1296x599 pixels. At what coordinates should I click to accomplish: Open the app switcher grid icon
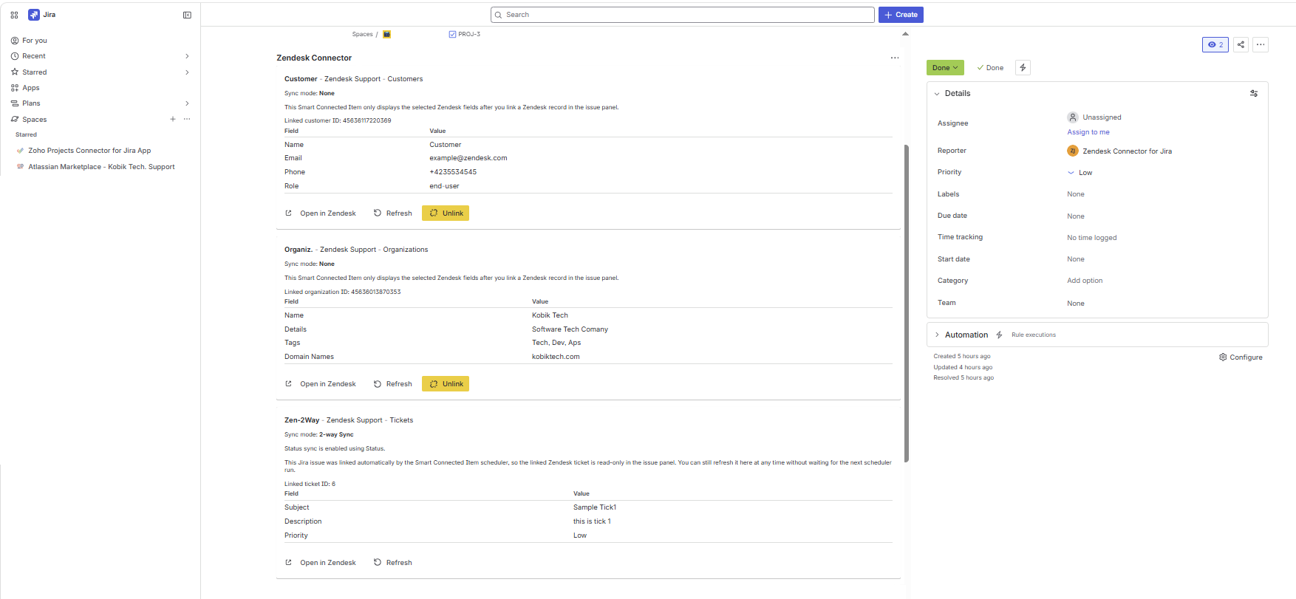pos(14,15)
